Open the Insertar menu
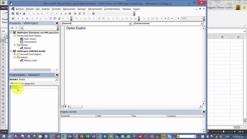Viewport: 247px width, 139px height. pyautogui.click(x=46, y=9)
